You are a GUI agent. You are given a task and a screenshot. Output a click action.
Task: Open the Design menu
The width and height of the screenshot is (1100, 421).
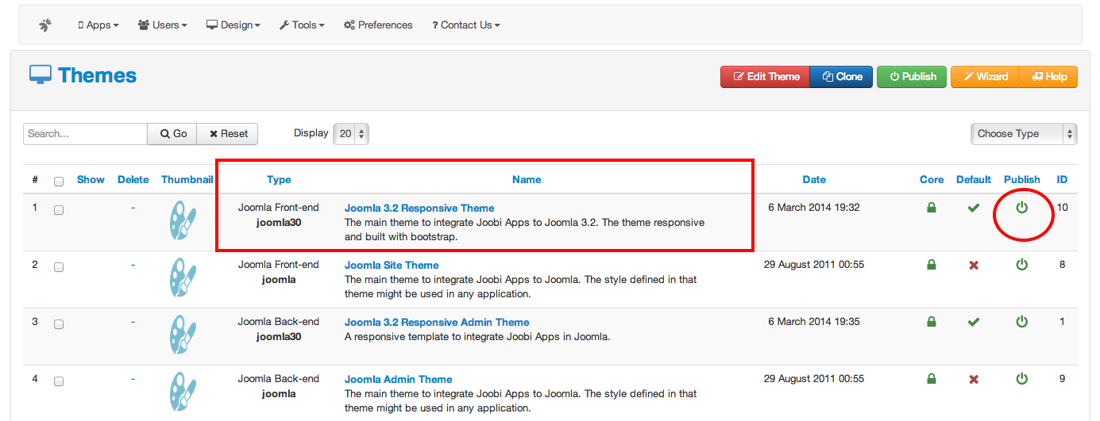pyautogui.click(x=234, y=25)
